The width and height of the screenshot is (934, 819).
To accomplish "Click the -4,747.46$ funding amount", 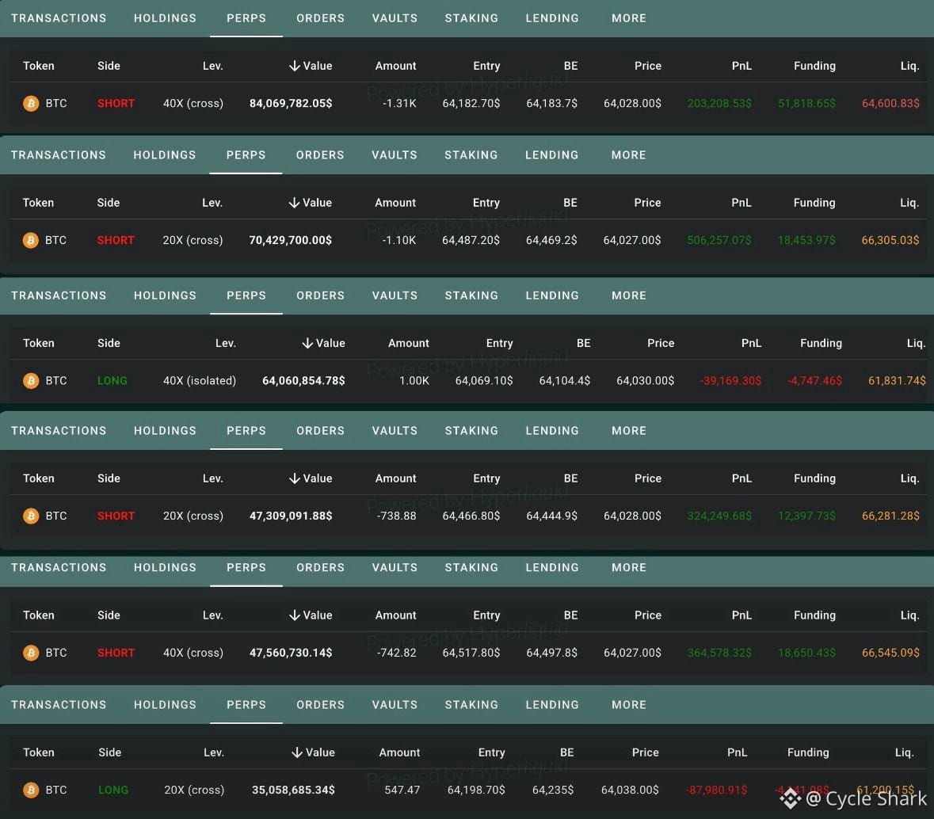I will point(814,381).
